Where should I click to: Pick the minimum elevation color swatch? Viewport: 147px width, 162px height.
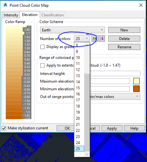[136, 89]
